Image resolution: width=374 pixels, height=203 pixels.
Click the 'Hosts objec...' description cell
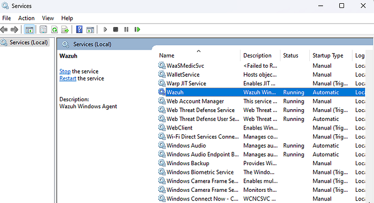point(260,75)
